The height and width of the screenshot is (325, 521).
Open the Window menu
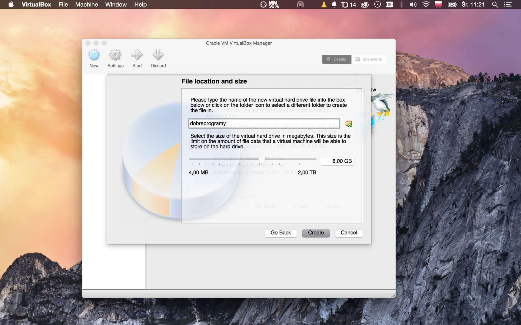pyautogui.click(x=116, y=5)
